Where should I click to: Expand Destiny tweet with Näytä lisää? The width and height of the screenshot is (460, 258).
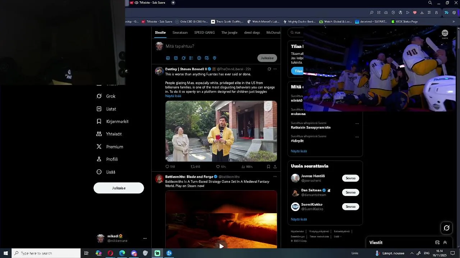pyautogui.click(x=173, y=96)
